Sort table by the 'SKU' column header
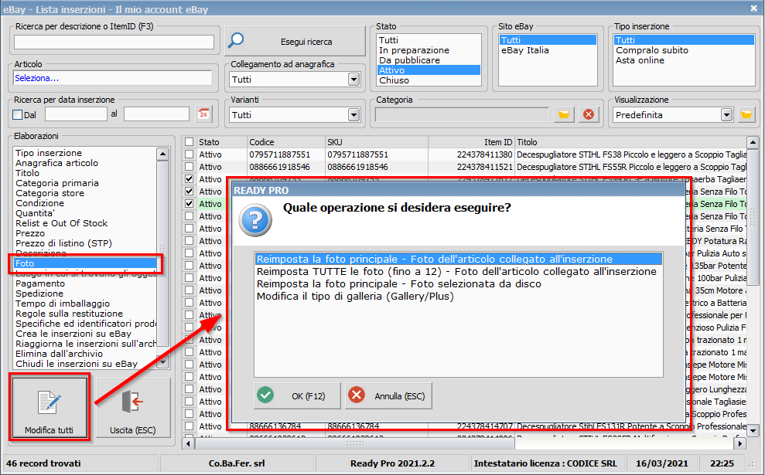This screenshot has width=765, height=475. tap(377, 142)
